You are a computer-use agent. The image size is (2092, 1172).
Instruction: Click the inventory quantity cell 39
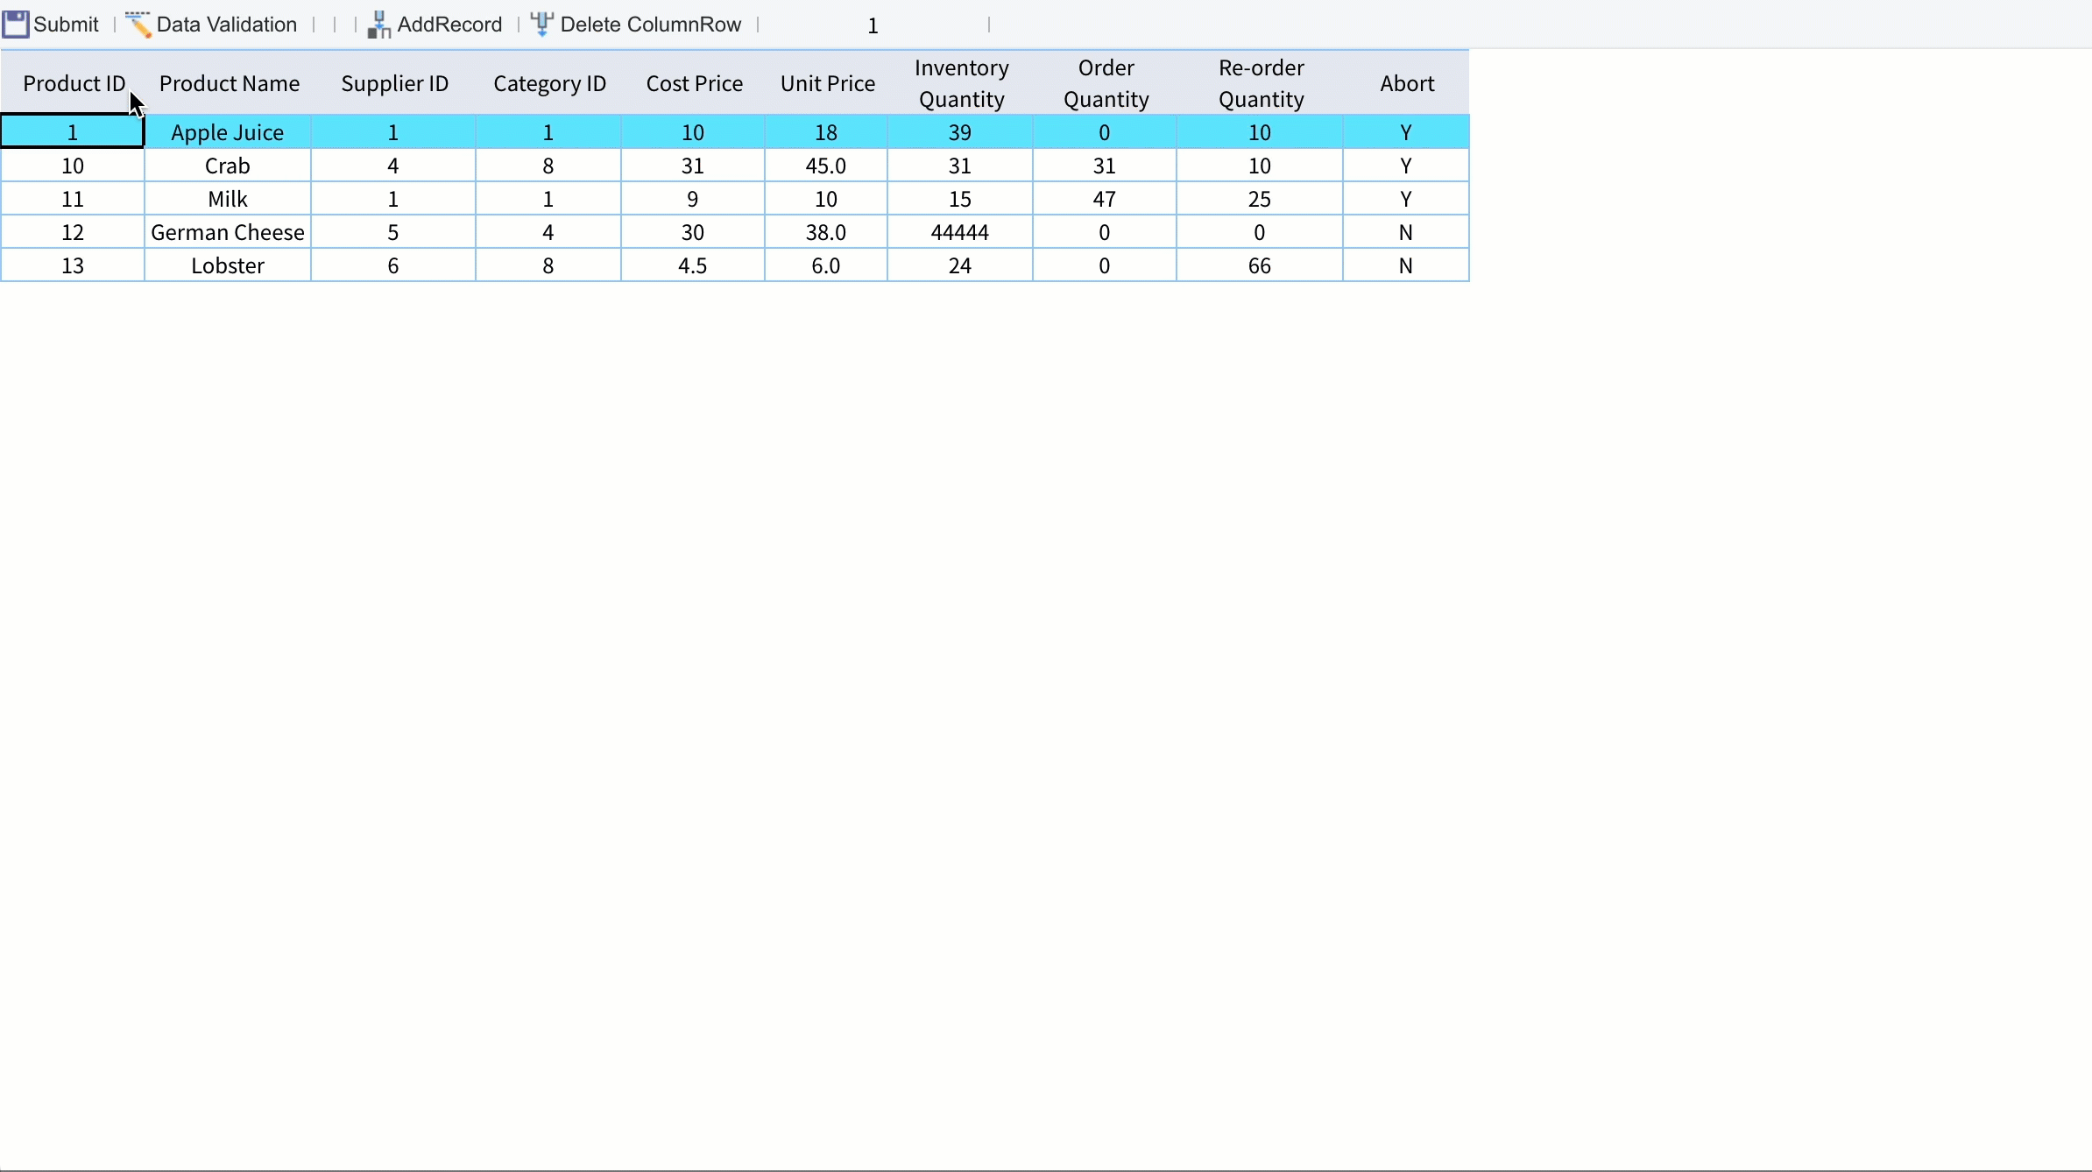[960, 132]
